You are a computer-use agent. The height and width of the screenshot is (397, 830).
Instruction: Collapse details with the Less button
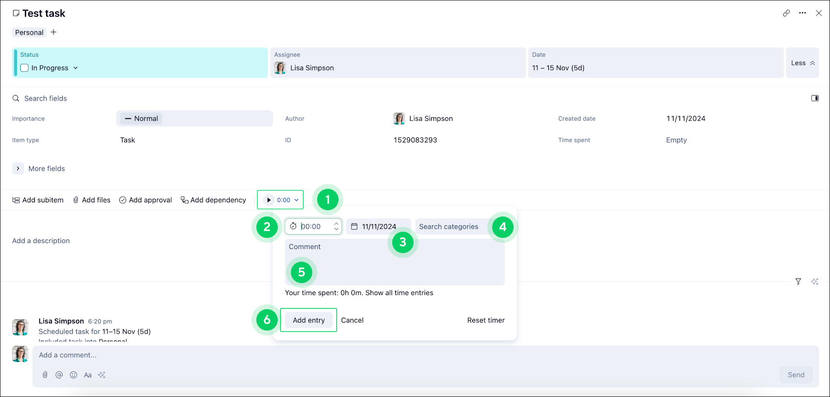pos(802,63)
